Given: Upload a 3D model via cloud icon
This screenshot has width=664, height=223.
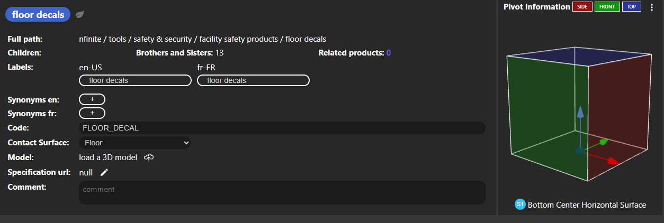Looking at the screenshot, I should click(x=149, y=157).
